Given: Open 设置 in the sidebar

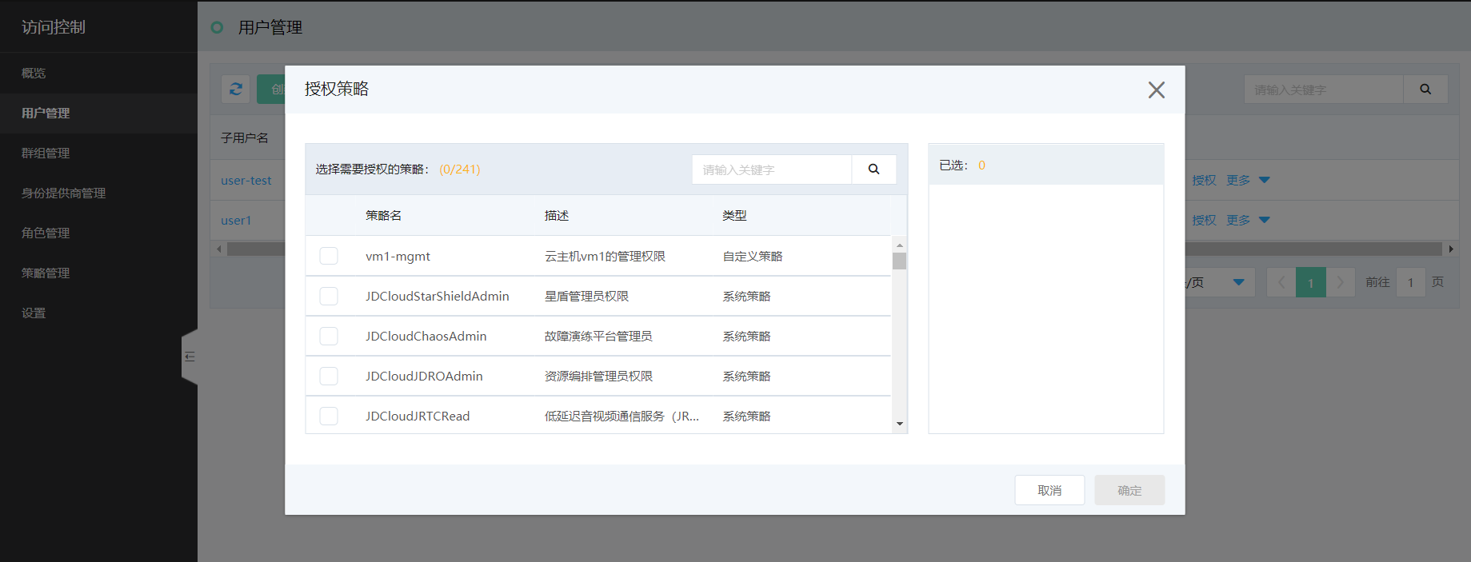Looking at the screenshot, I should pos(98,313).
